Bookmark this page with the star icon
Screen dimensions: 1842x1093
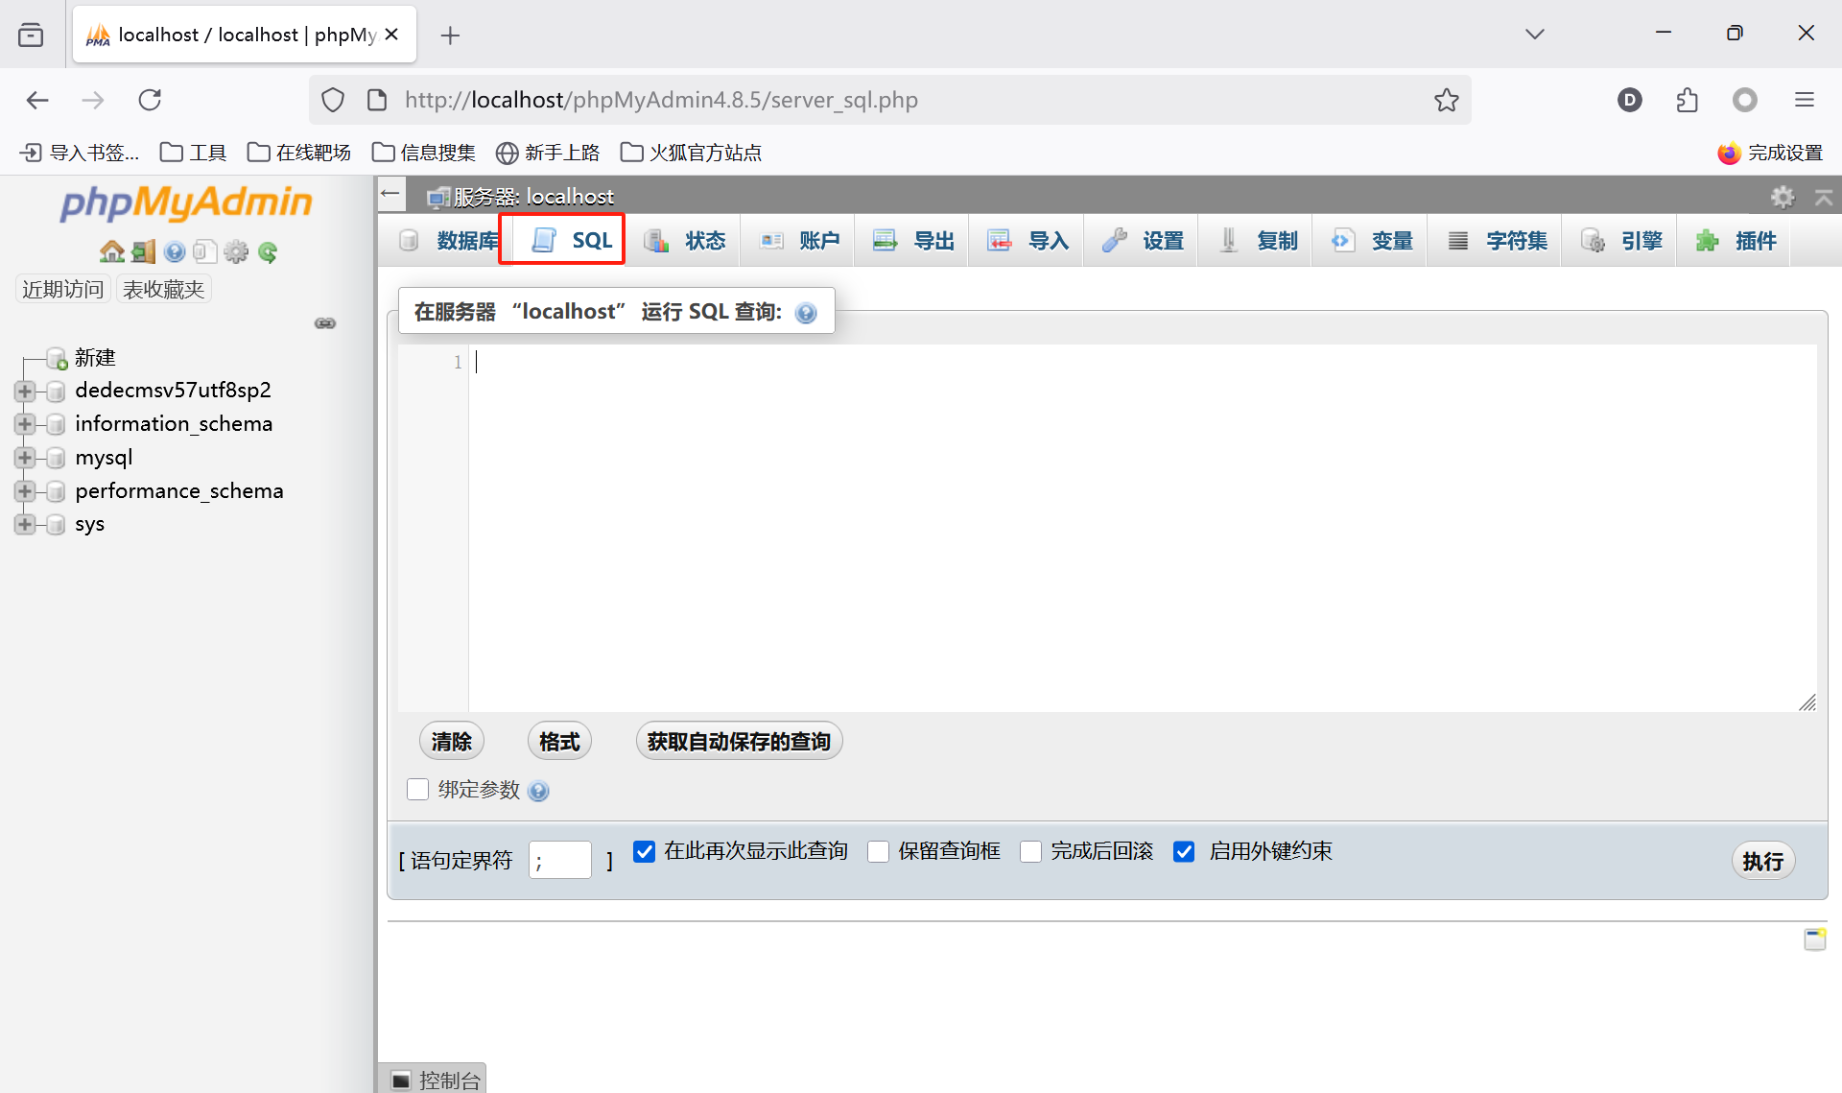pyautogui.click(x=1446, y=100)
